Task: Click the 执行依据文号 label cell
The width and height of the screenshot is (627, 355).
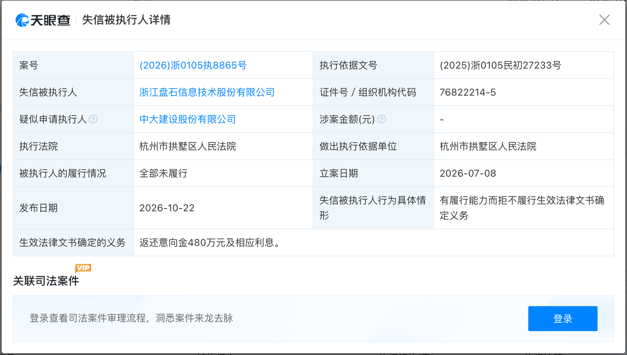Action: [373, 65]
